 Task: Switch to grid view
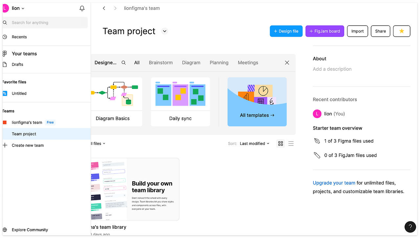tap(281, 144)
